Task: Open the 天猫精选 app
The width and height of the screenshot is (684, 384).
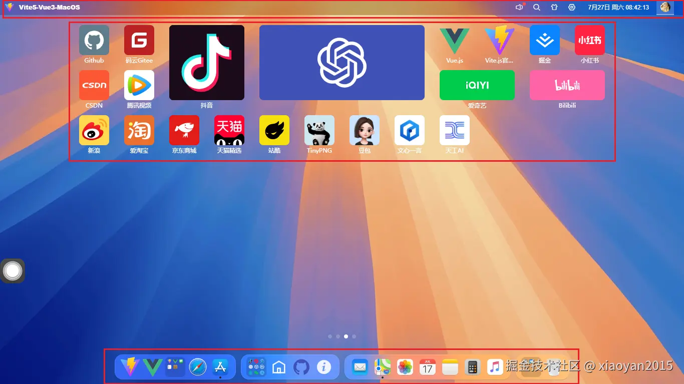Action: (229, 130)
